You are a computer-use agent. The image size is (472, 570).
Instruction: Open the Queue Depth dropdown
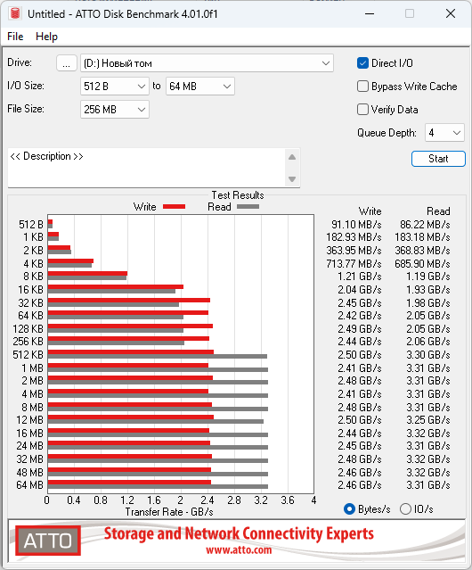(444, 133)
